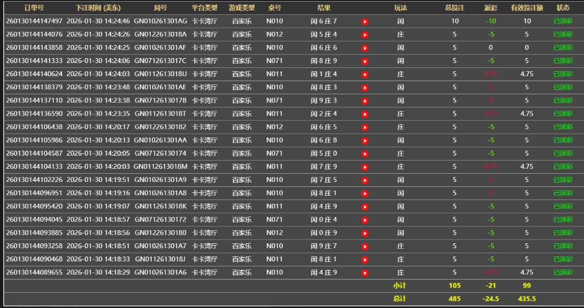Click play icon for round GN010261301A6
The width and height of the screenshot is (584, 308).
365,272
